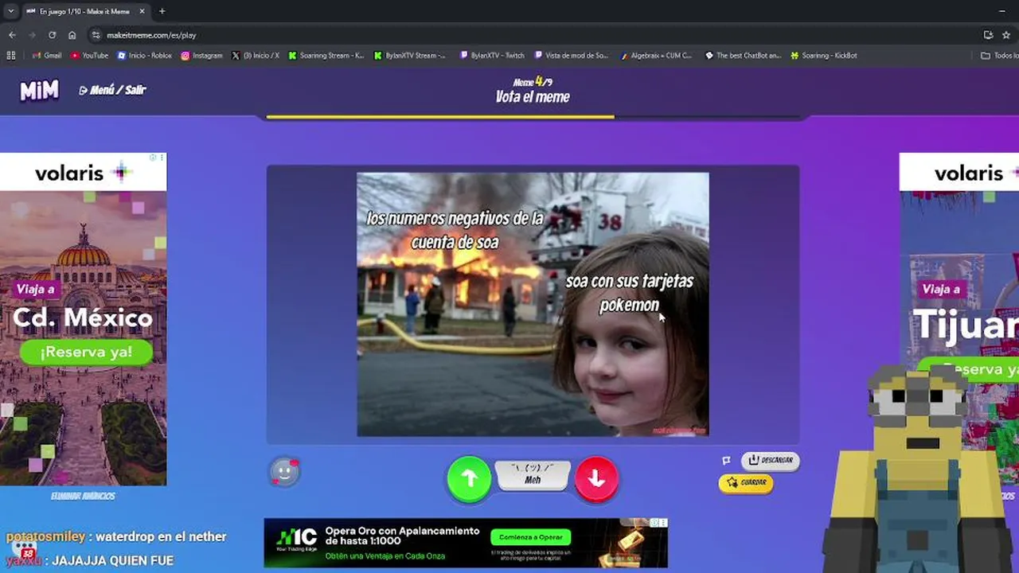1019x573 pixels.
Task: Open ad info icon on left Volaris ad
Action: 154,158
